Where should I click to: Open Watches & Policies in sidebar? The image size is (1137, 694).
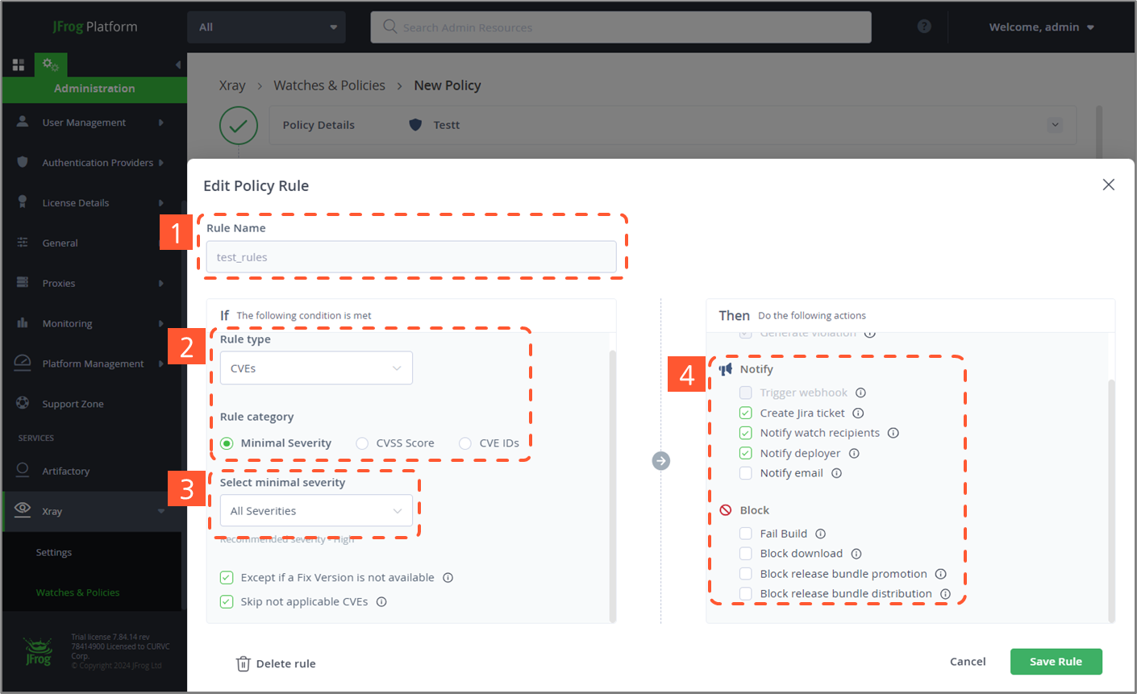coord(77,592)
